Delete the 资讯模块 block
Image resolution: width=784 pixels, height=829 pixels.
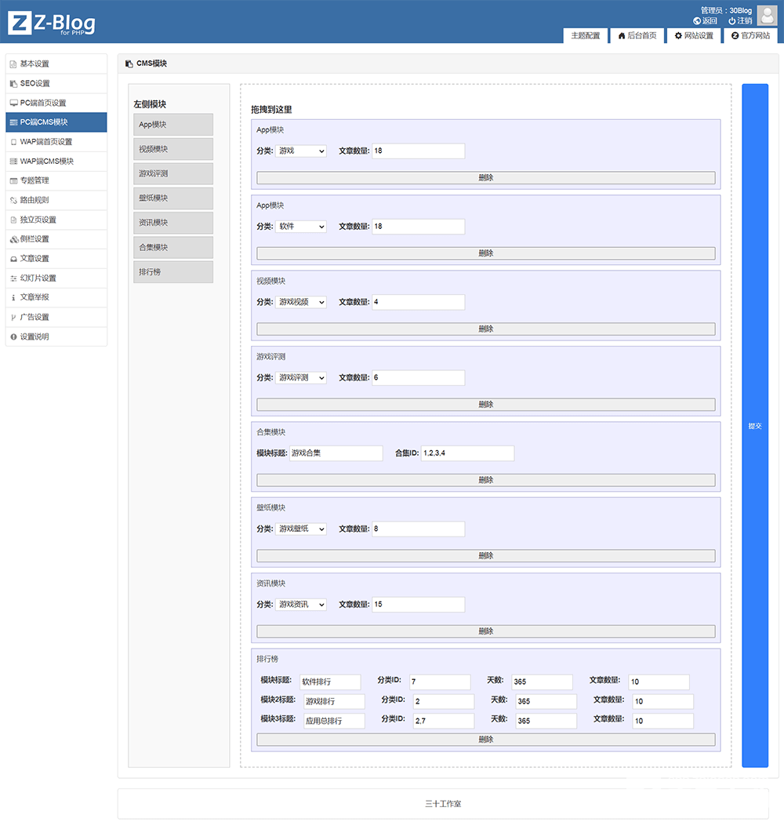click(486, 631)
